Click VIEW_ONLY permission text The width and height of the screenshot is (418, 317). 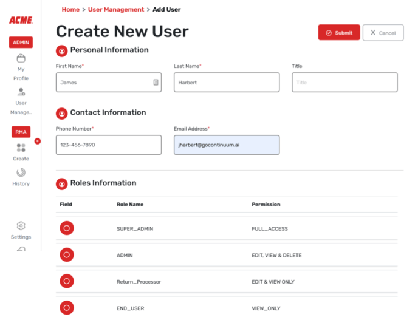(266, 308)
